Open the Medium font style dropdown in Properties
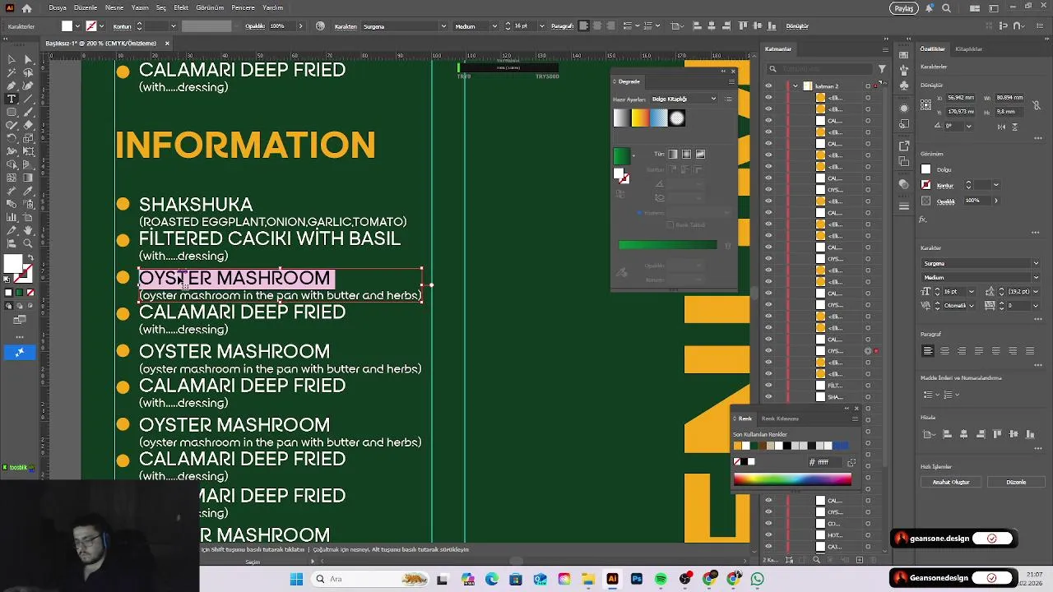Image resolution: width=1053 pixels, height=592 pixels. 1036,277
